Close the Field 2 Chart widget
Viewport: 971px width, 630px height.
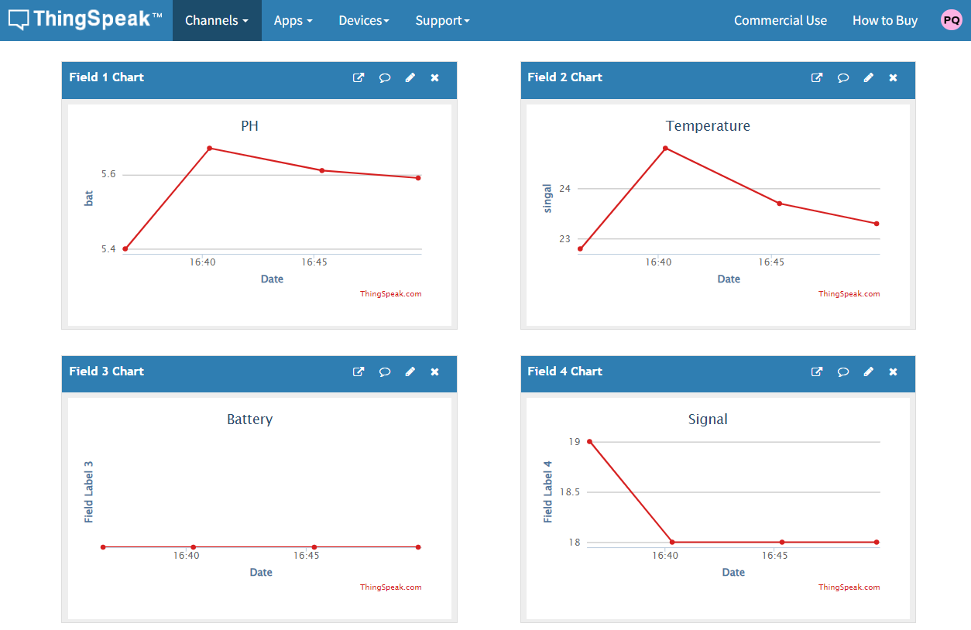pyautogui.click(x=893, y=77)
